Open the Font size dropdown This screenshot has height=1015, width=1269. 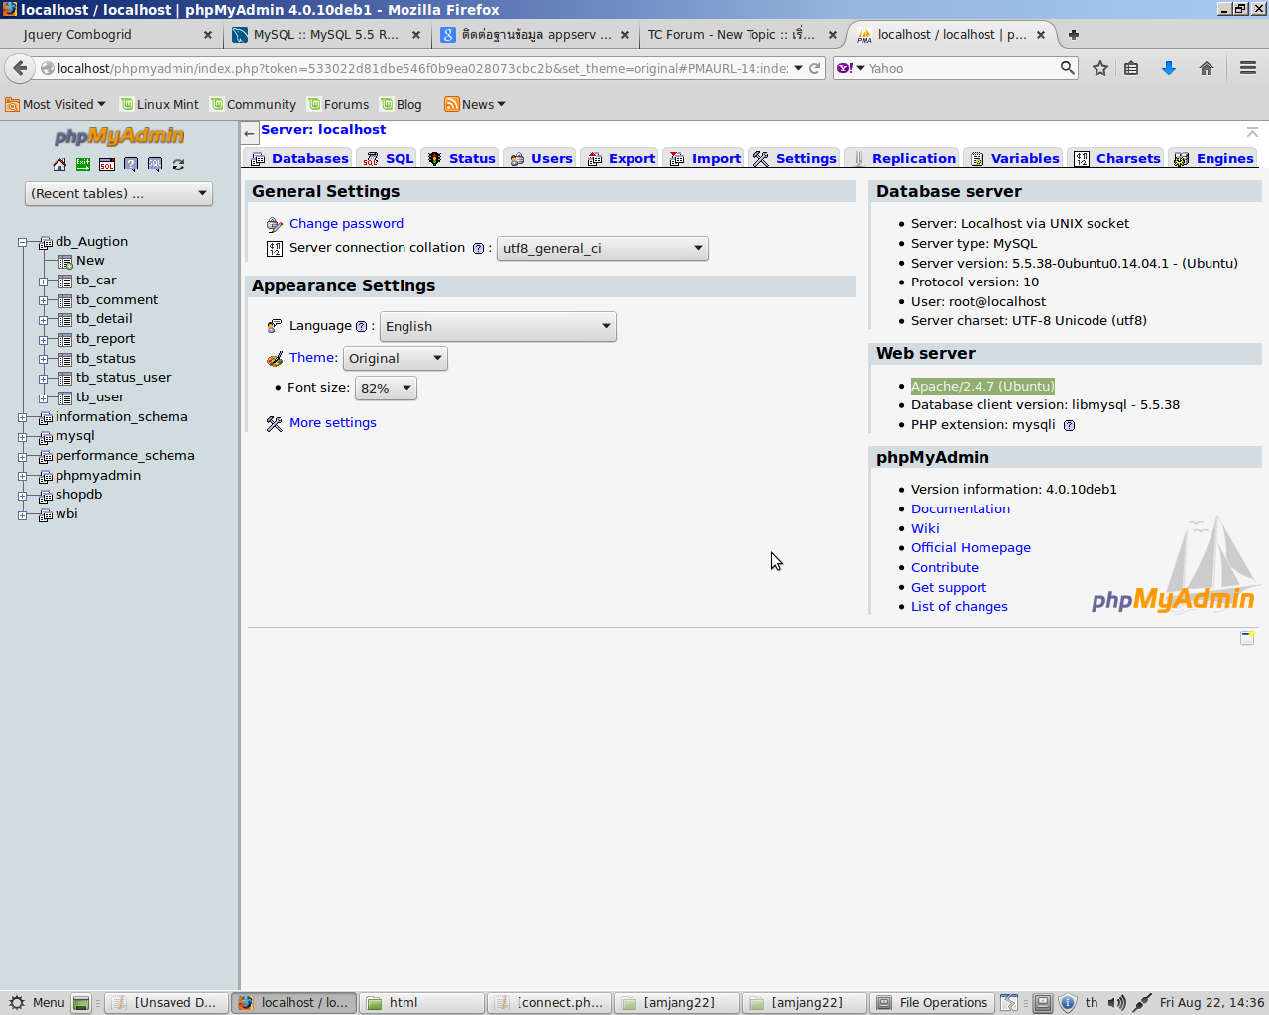(x=386, y=388)
